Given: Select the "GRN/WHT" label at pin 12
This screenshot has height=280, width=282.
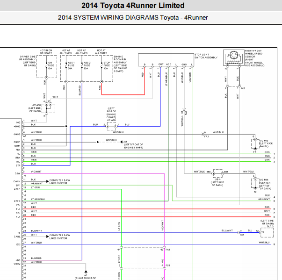Looking at the screenshot, I should coord(36,184).
